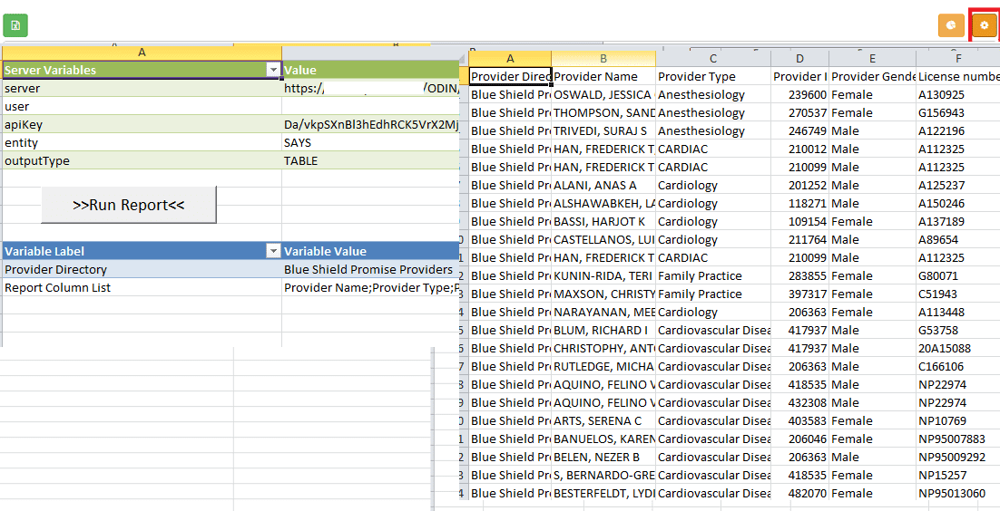Open the Variable Label filter dropdown
The width and height of the screenshot is (1000, 511).
274,251
